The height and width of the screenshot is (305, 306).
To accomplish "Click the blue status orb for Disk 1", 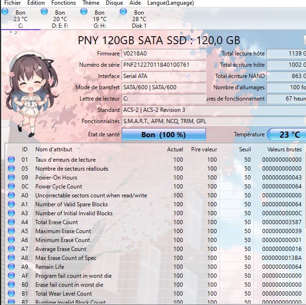I will [123, 11].
